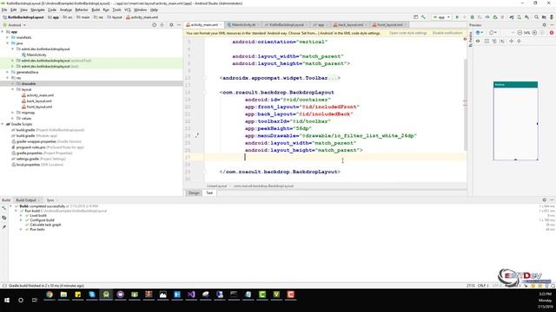The width and height of the screenshot is (556, 312).
Task: Collapse the Gradle Scripts node
Action: 3,124
